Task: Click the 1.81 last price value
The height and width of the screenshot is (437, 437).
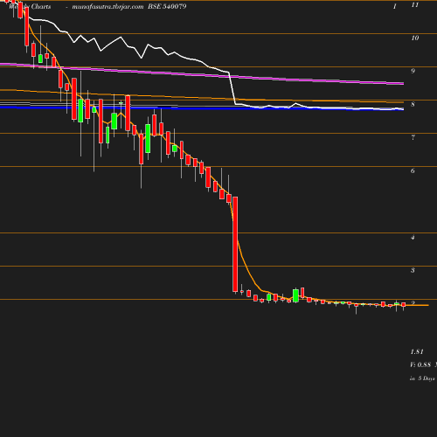Action: coord(417,352)
